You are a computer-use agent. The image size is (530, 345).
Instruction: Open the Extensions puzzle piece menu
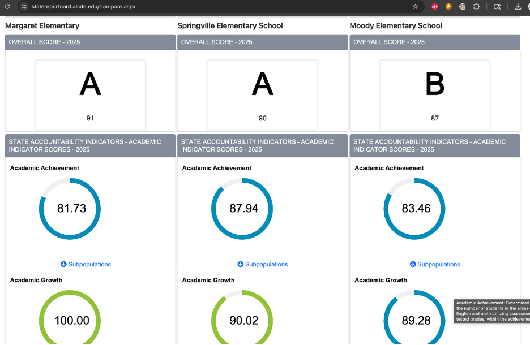pos(476,7)
